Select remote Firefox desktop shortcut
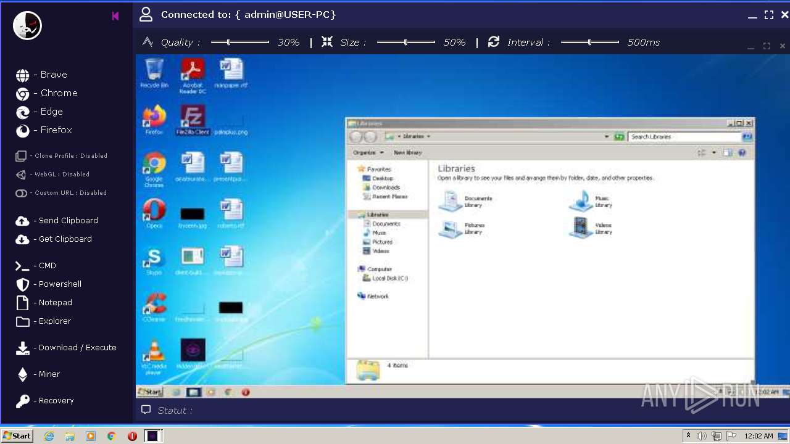This screenshot has width=790, height=444. [x=154, y=120]
